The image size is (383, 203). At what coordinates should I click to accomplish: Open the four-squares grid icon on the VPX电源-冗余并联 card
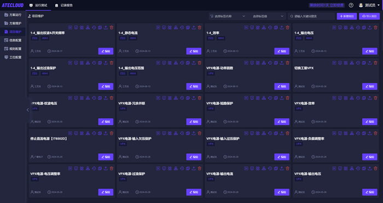[170, 98]
